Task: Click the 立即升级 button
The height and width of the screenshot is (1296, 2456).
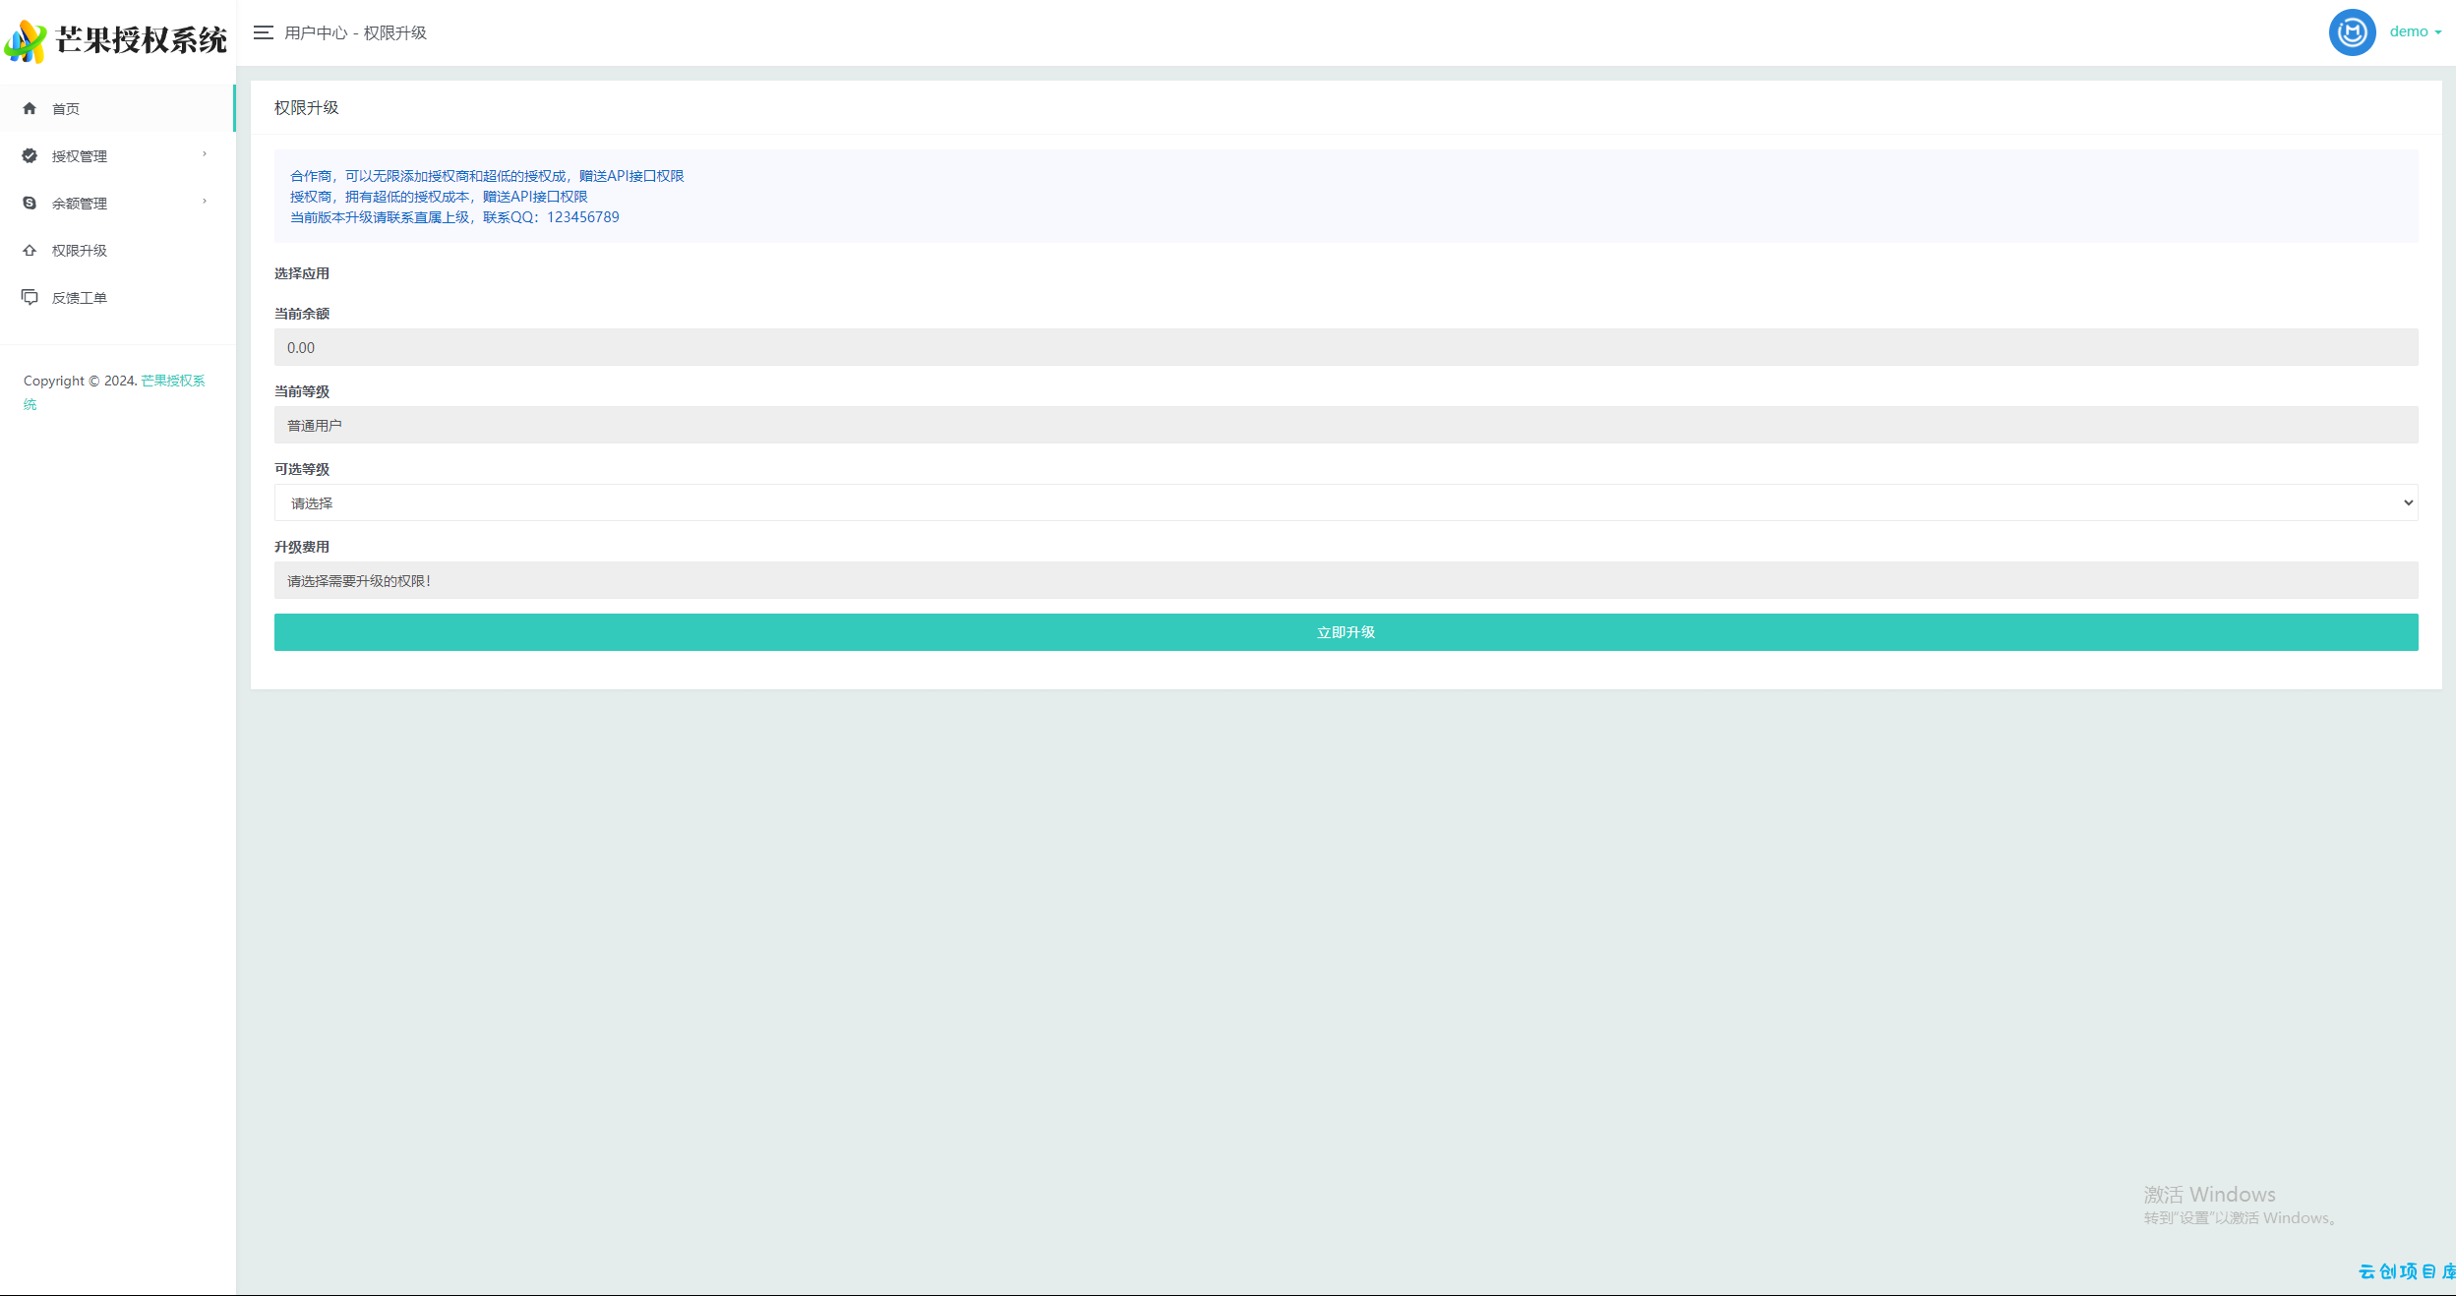Action: click(x=1346, y=632)
